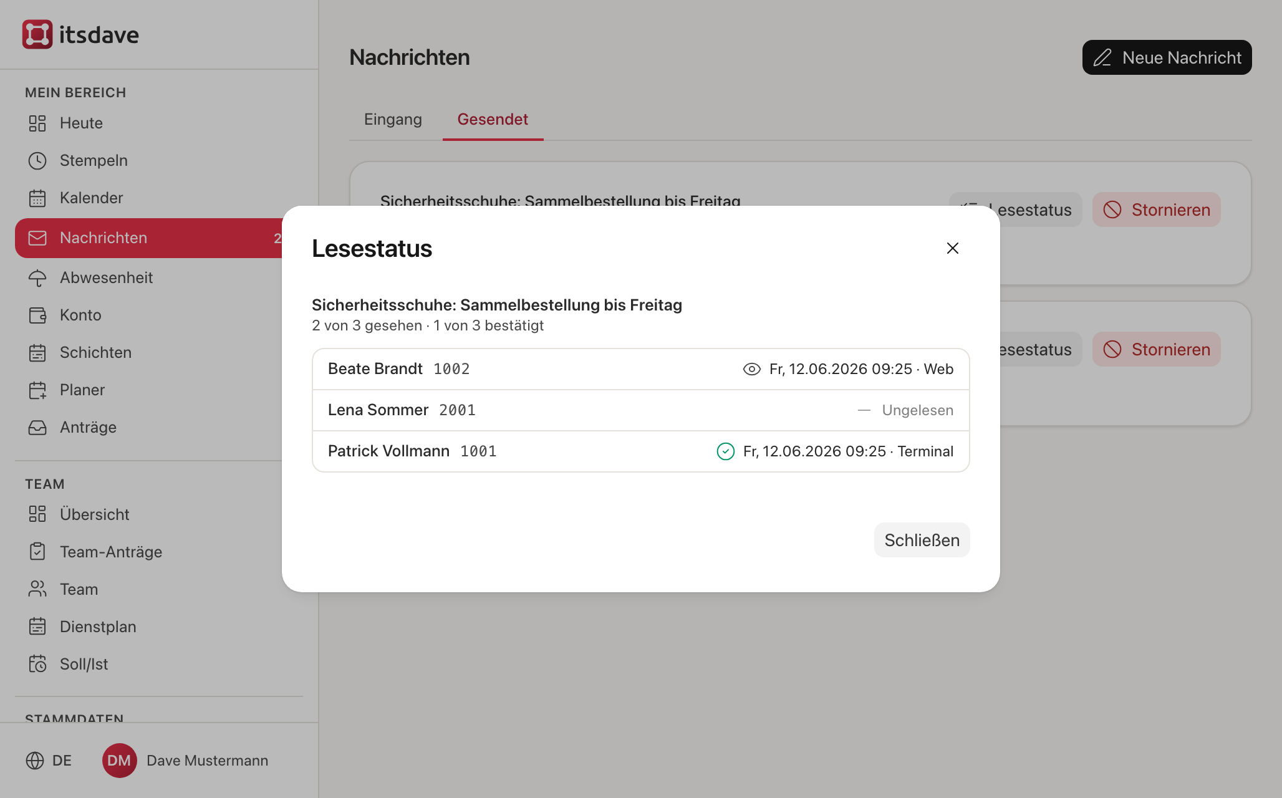Click the timestamp ending in Web

(x=861, y=369)
